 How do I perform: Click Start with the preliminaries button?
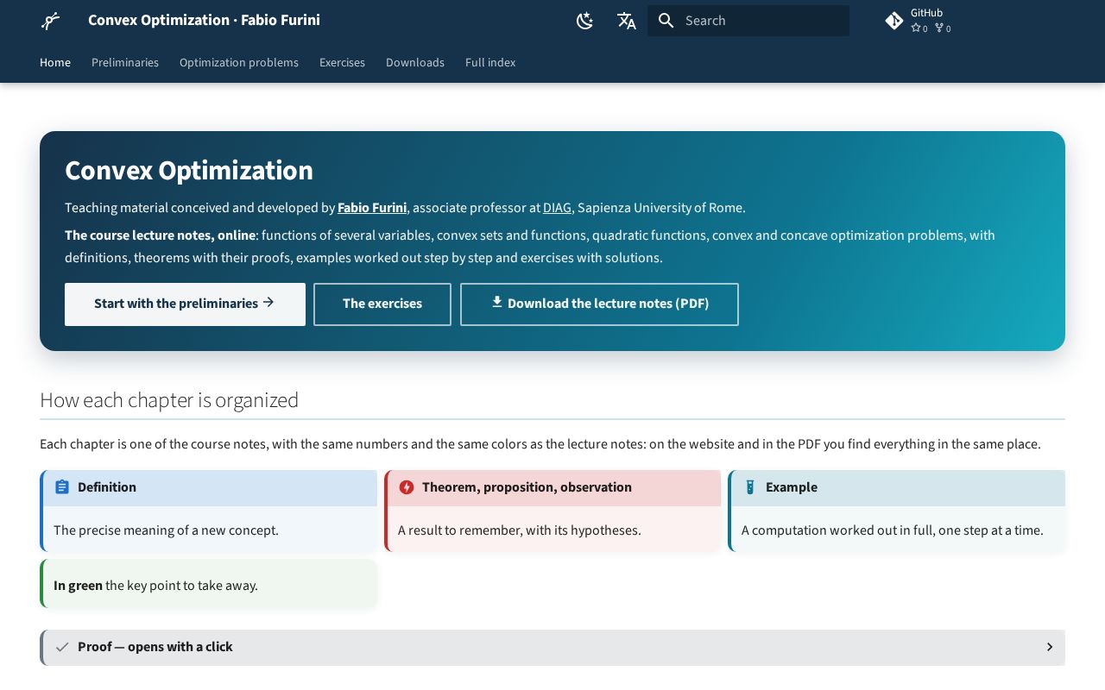[185, 304]
